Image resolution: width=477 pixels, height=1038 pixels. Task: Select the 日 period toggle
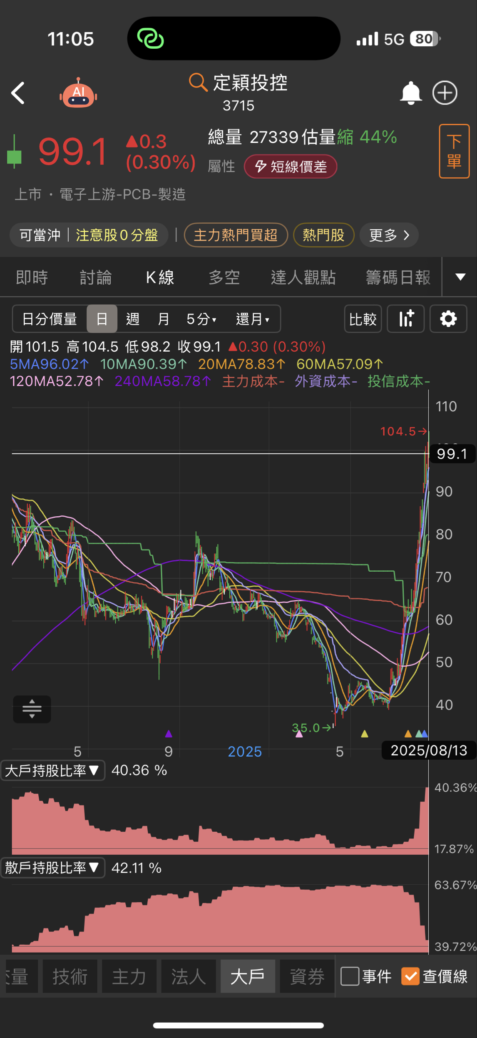coord(102,319)
